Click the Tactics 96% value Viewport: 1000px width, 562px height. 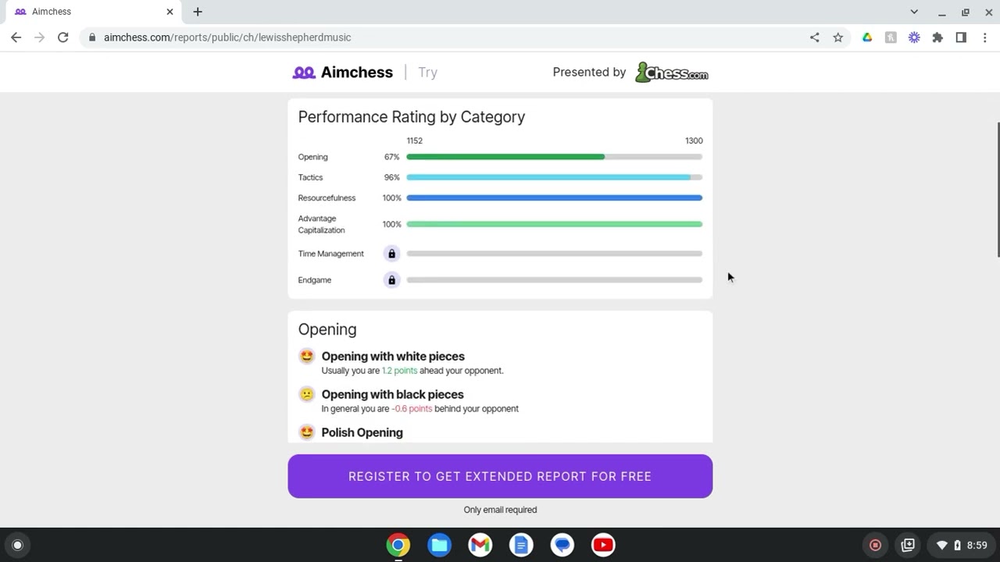[x=391, y=177]
